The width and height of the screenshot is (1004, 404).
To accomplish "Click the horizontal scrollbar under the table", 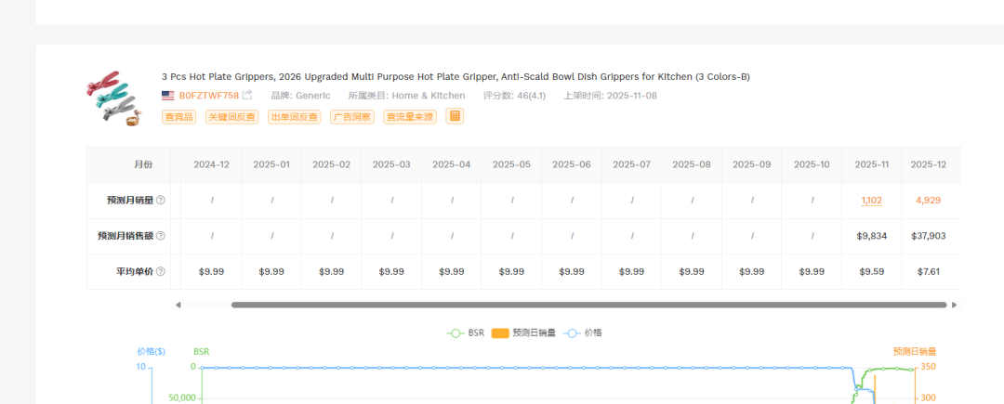I will pyautogui.click(x=588, y=305).
